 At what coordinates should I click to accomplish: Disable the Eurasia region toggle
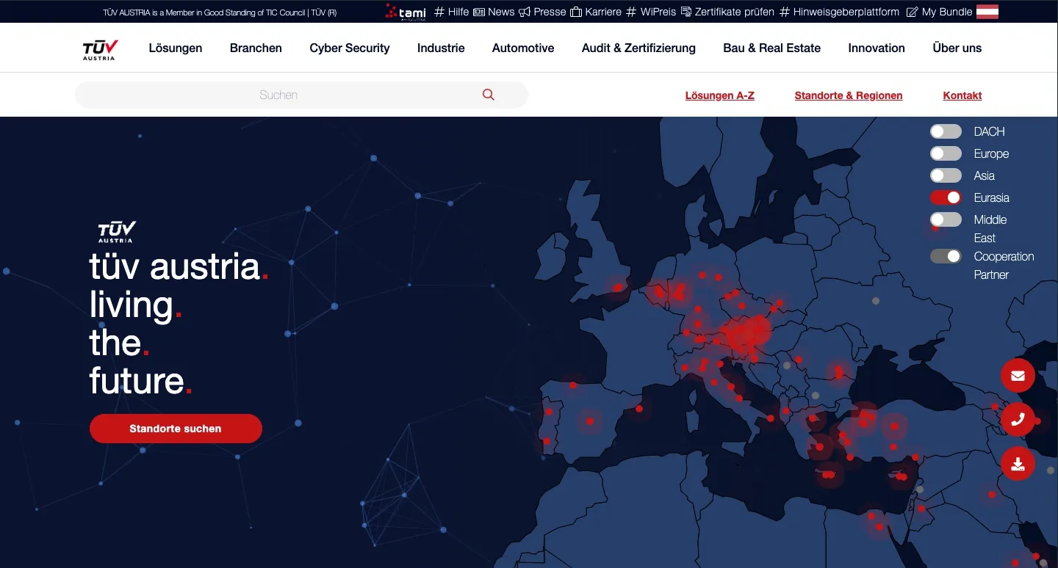tap(946, 197)
